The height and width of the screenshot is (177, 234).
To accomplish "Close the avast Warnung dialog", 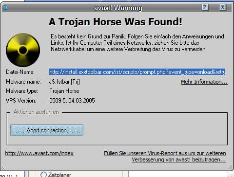I will 223,7.
